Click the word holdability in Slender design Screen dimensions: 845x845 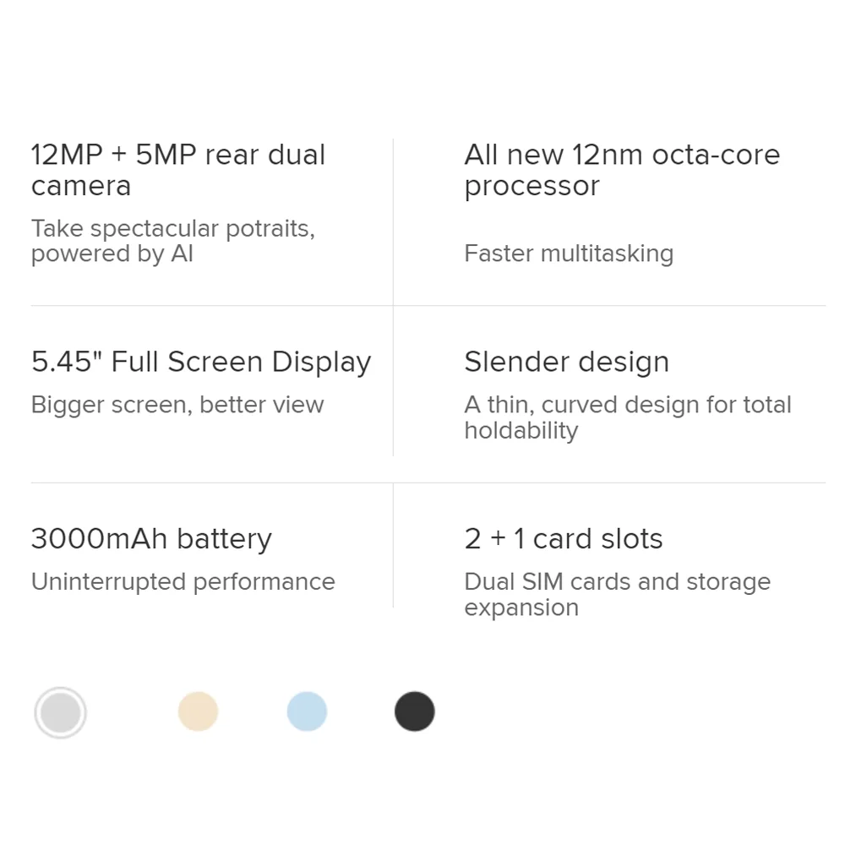click(x=521, y=431)
